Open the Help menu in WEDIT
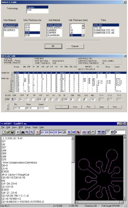Screen dimensions: 128x208 tap(42, 127)
